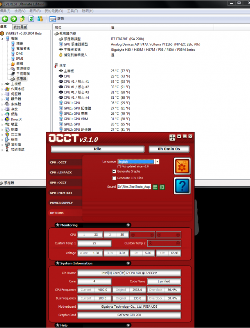The width and height of the screenshot is (250, 328).
Task: Click the Idle status bar in OCCT
Action: point(98,149)
